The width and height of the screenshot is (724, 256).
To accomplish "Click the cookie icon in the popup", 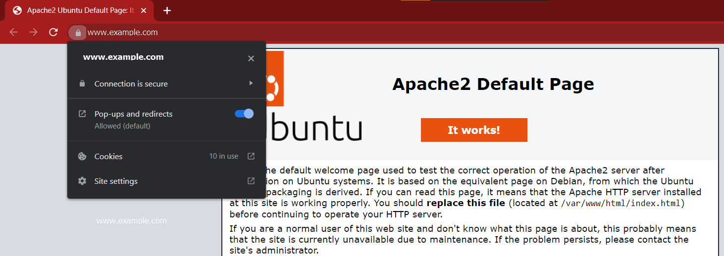I will point(82,156).
